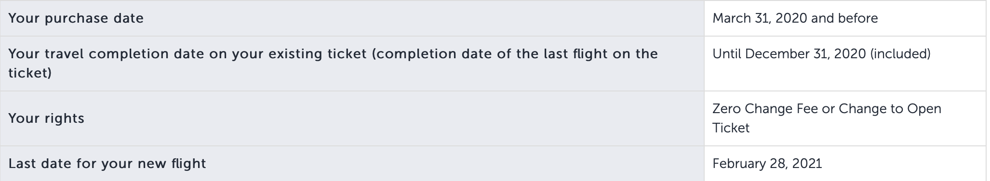Image resolution: width=990 pixels, height=181 pixels.
Task: Click the wrapped word "ticket)" on second line
Action: tap(30, 73)
